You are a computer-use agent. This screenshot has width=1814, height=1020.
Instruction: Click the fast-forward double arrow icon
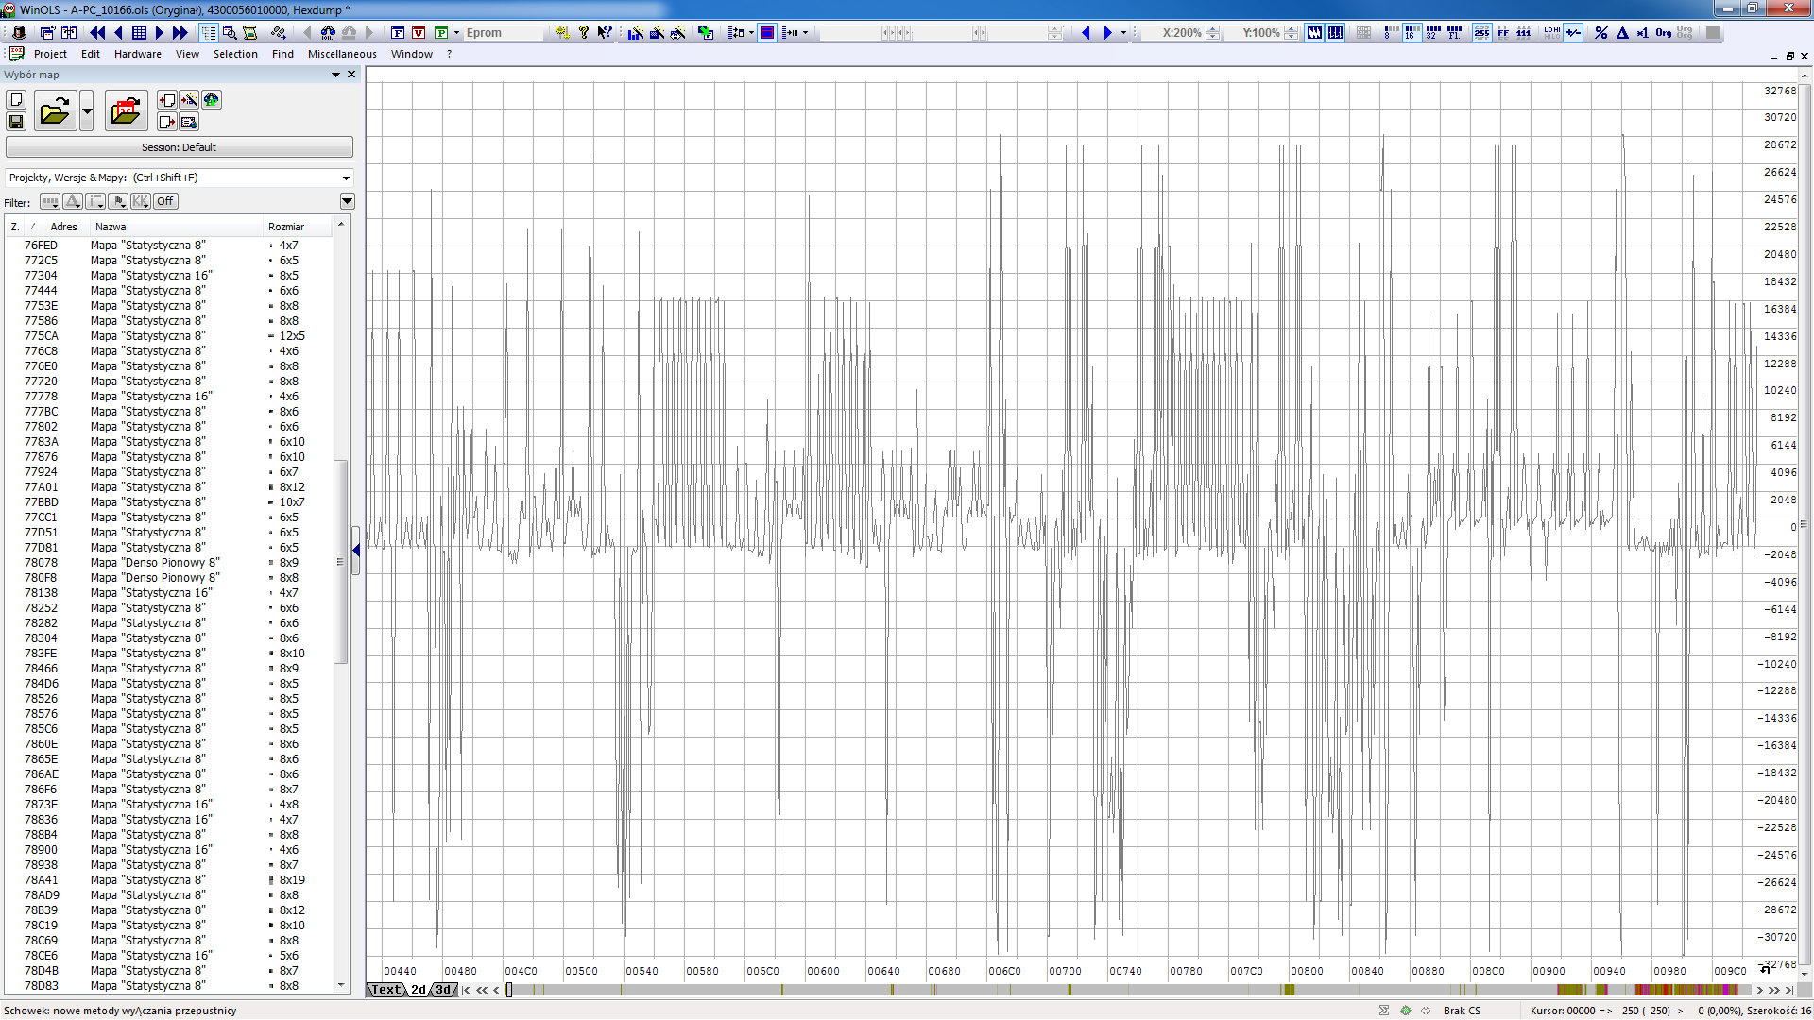(180, 32)
